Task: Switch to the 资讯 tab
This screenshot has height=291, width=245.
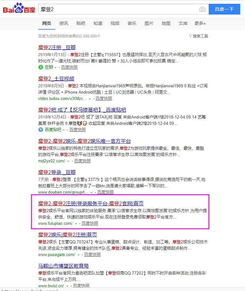Action: pos(63,23)
